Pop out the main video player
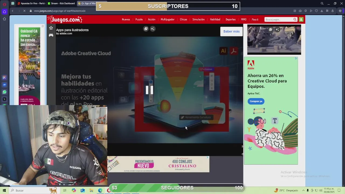This screenshot has height=194, width=345. tap(146, 29)
